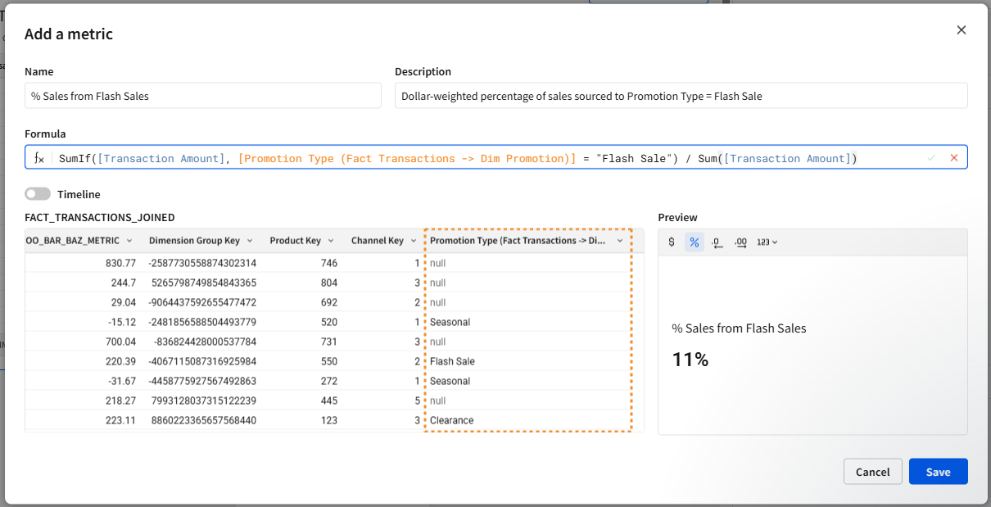Click the 218.27 value cell

[x=120, y=401]
